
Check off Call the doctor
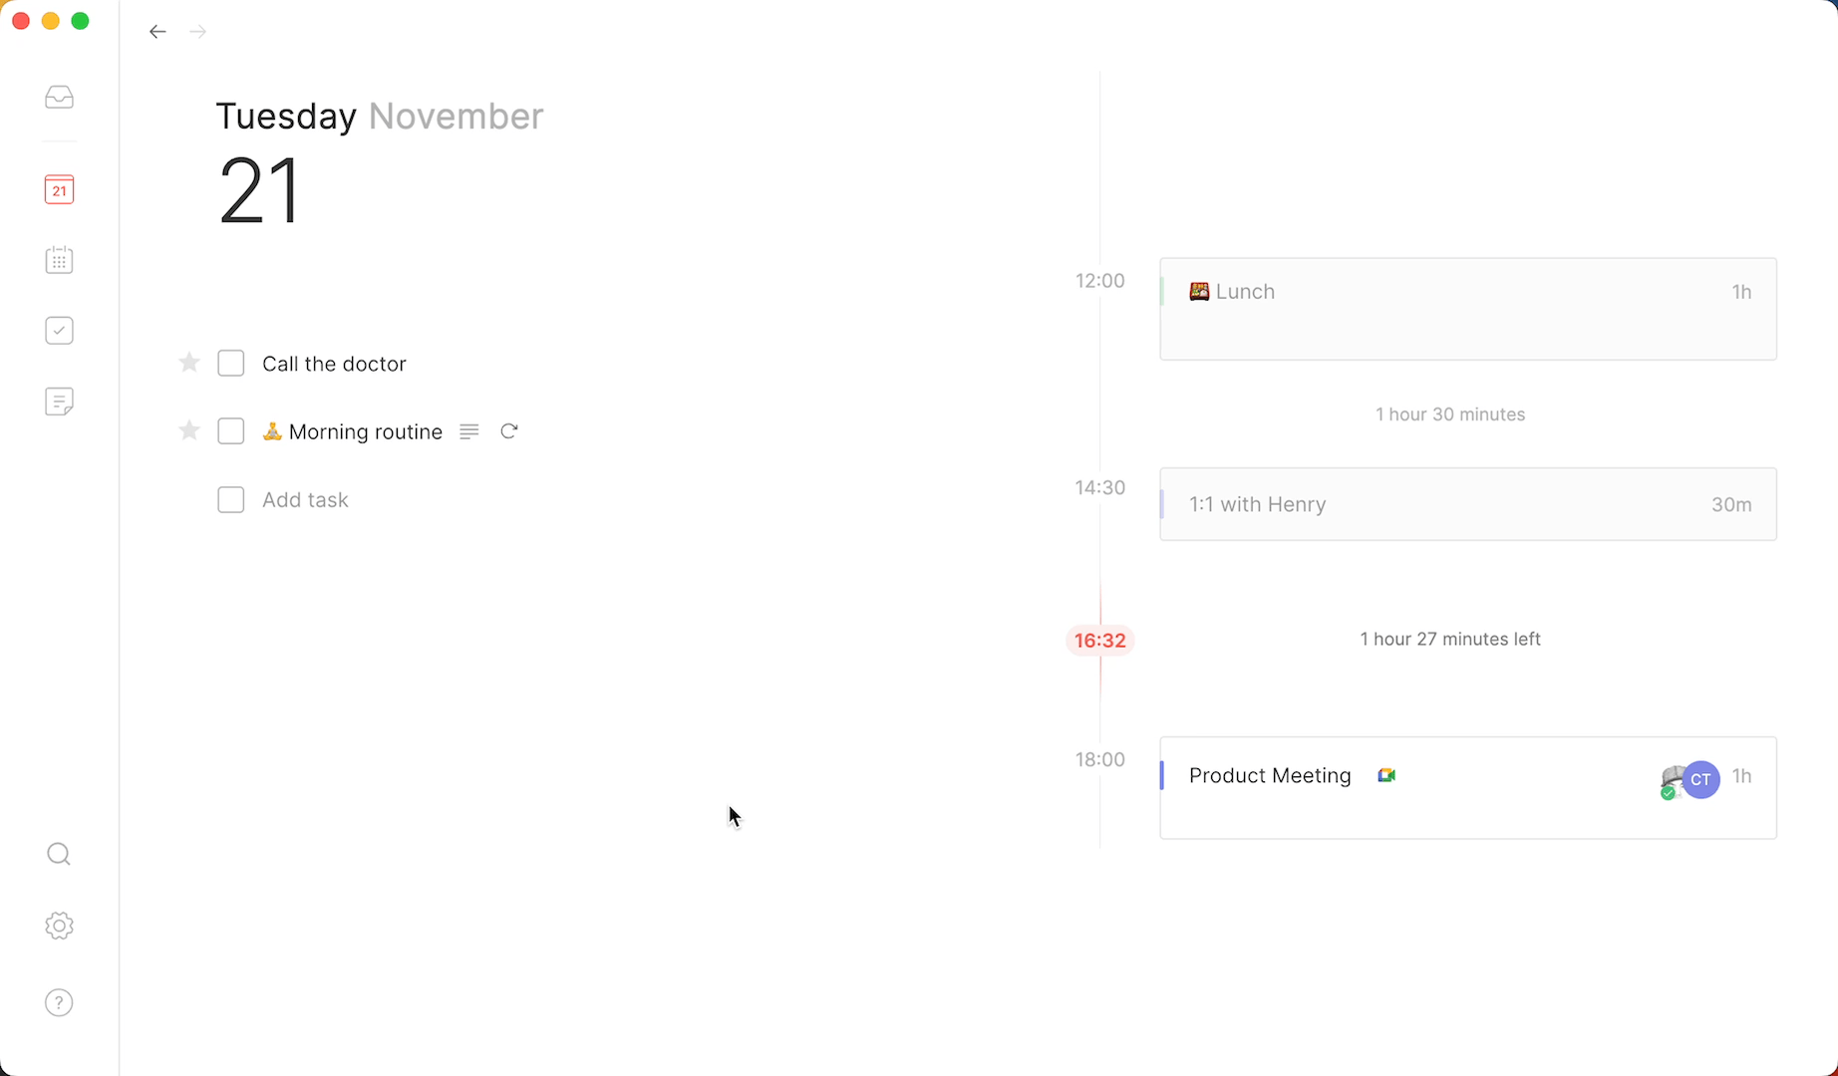click(x=230, y=364)
